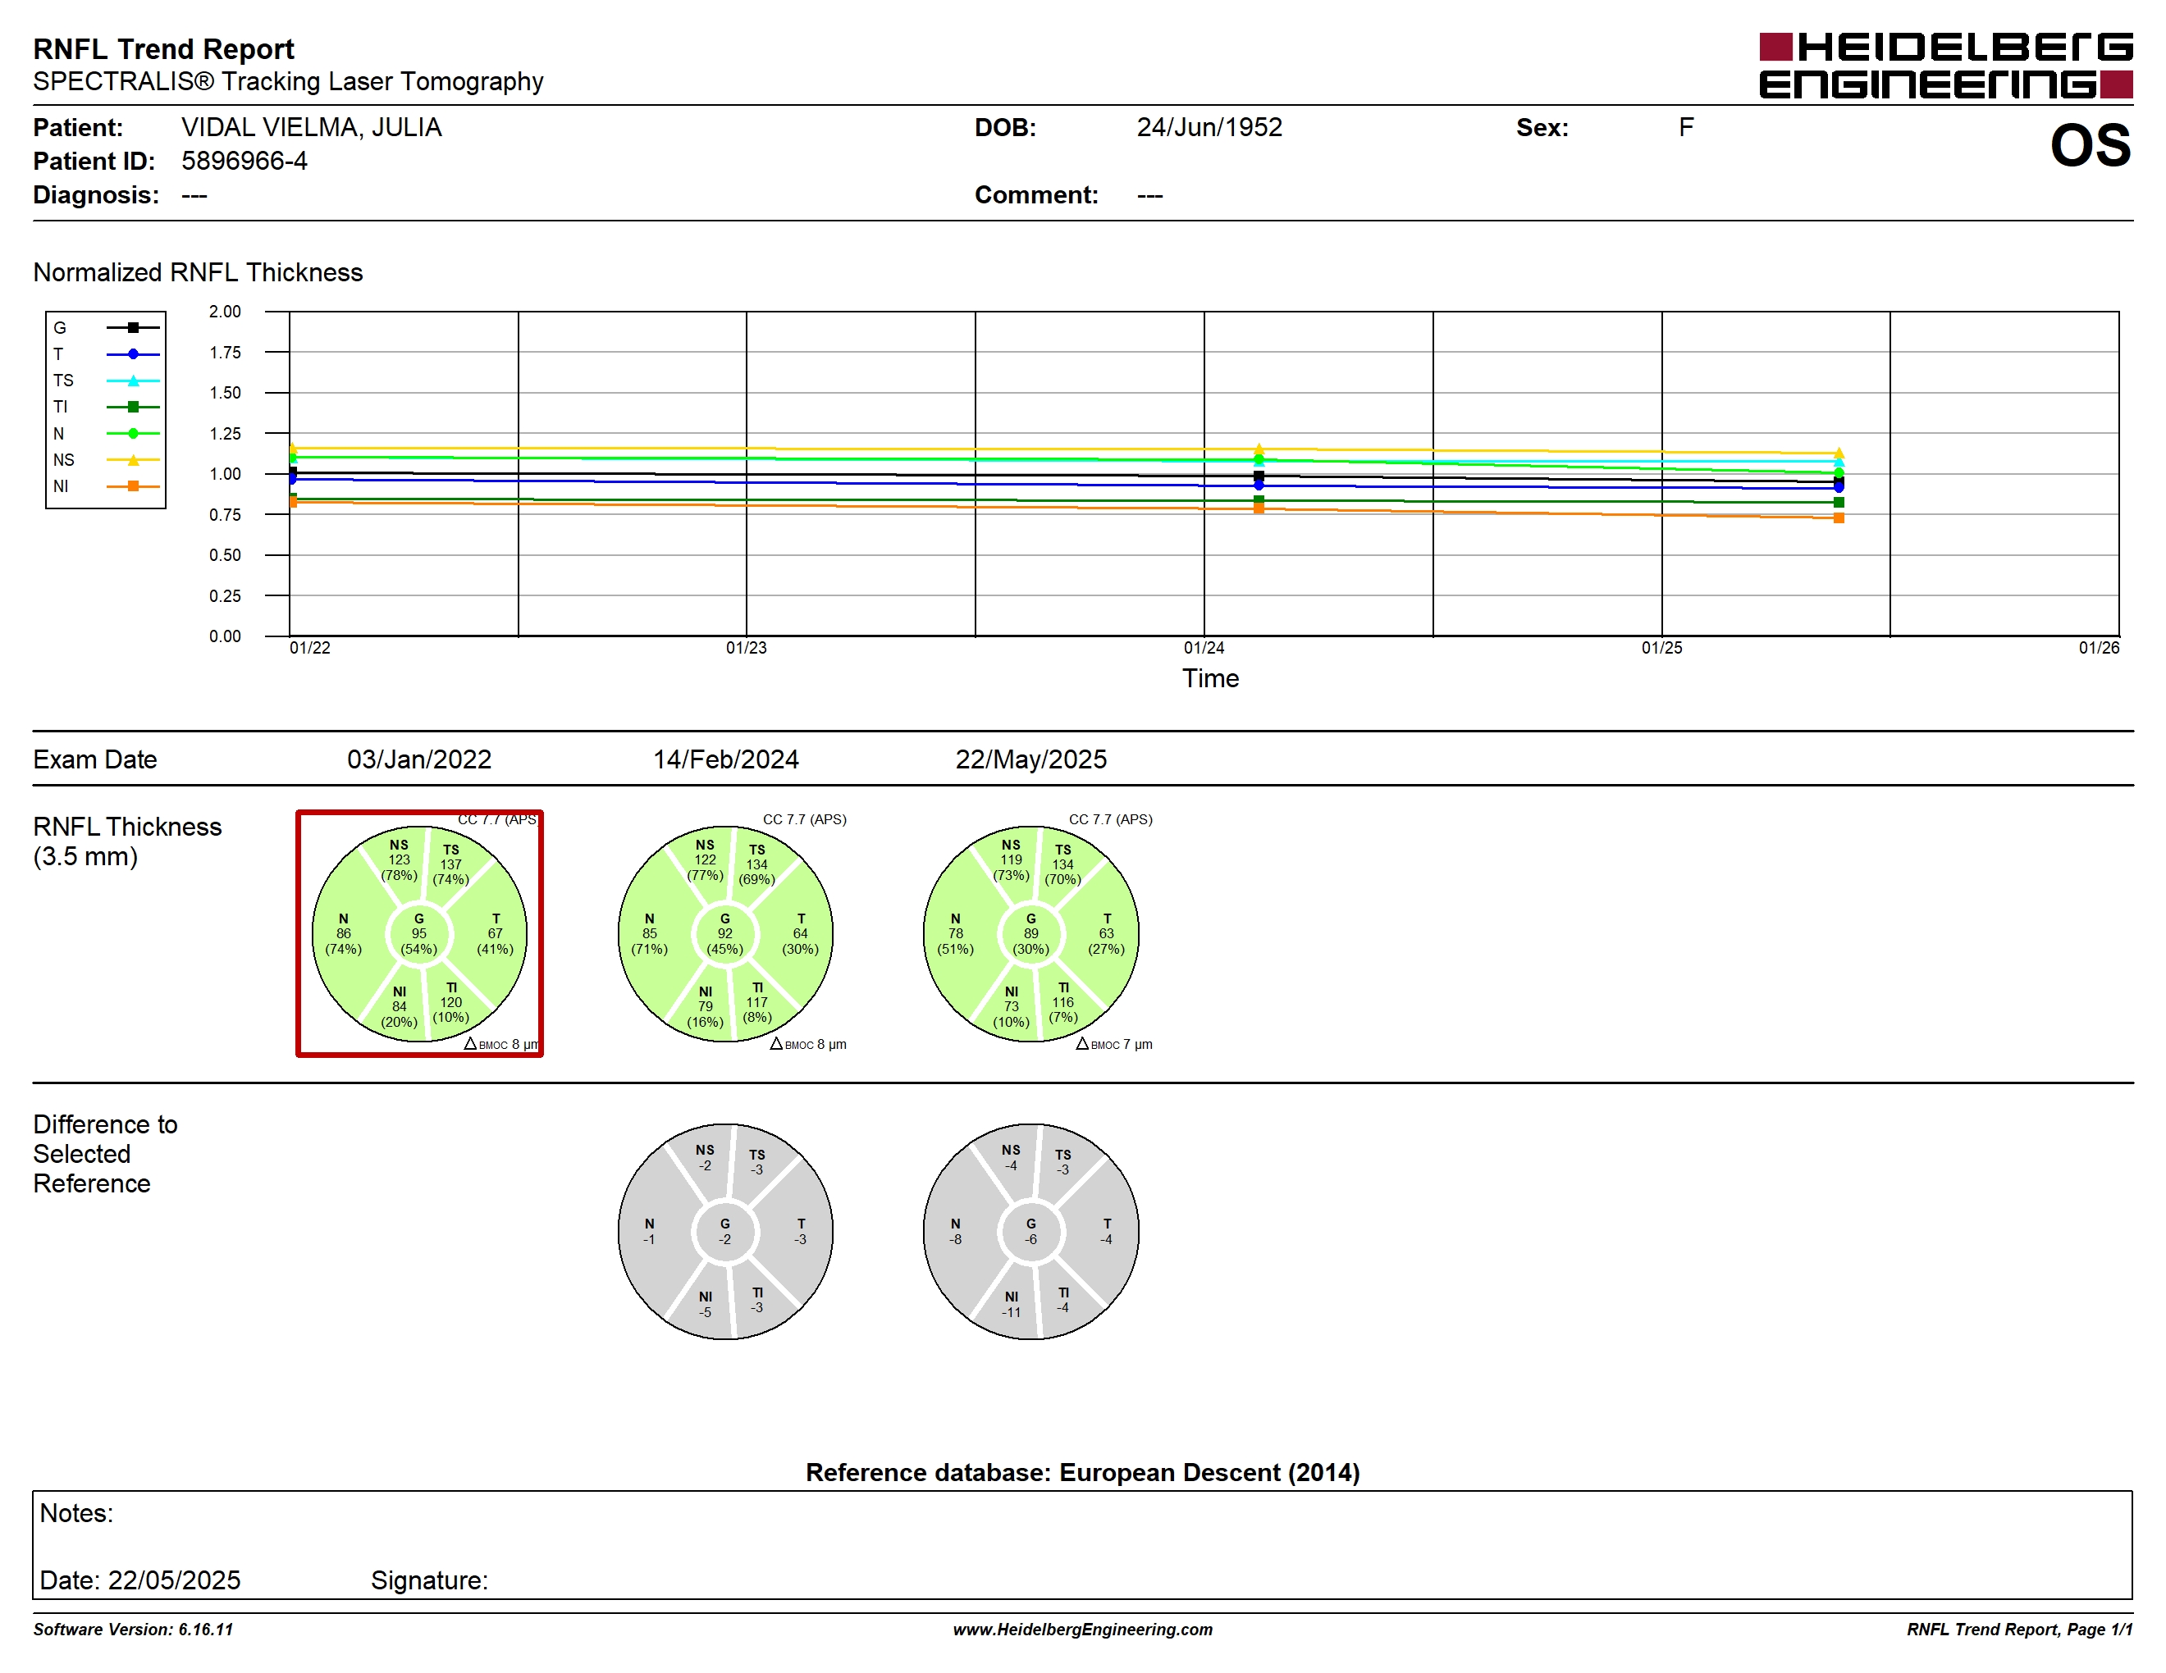
Task: Click the 0.00 y-axis value
Action: [225, 636]
